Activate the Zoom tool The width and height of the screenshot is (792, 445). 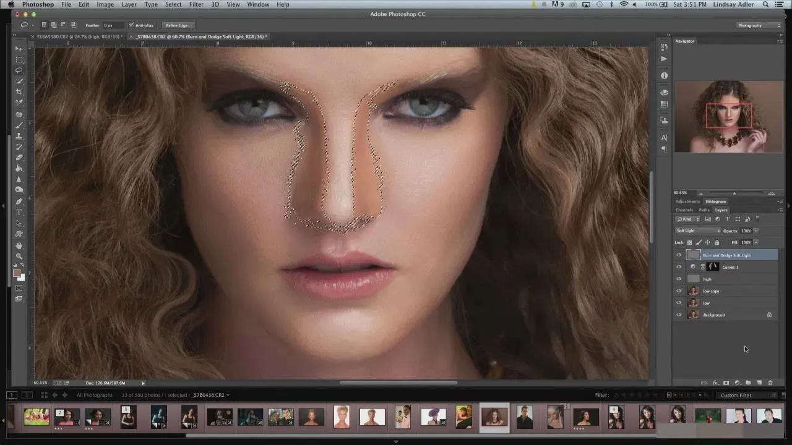pos(19,256)
